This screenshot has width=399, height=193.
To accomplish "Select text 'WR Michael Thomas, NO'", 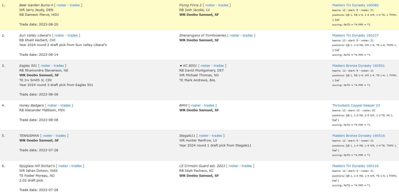I will tap(199, 75).
